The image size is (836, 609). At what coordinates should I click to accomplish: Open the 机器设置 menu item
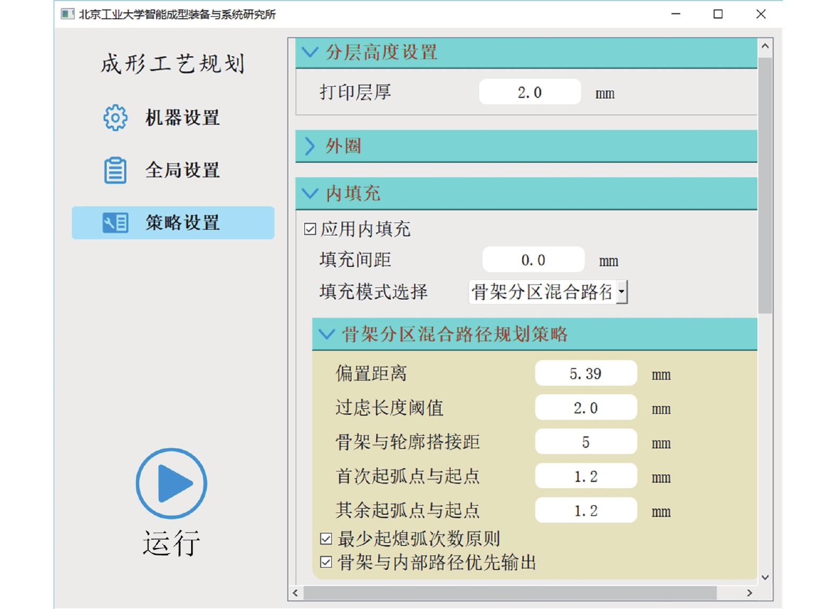coord(182,118)
